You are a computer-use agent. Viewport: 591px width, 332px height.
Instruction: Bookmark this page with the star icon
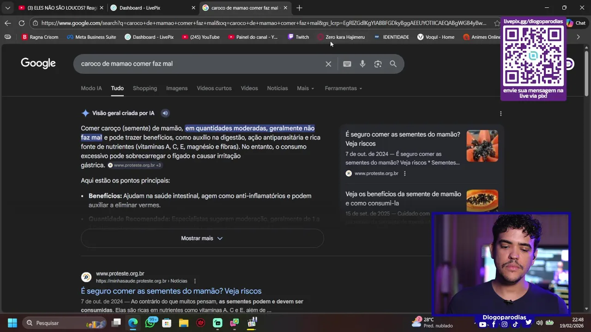point(497,23)
